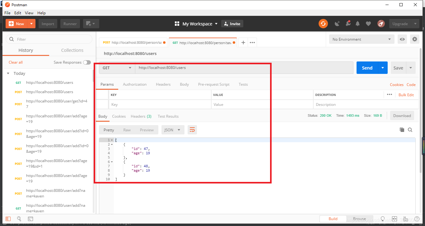Image resolution: width=425 pixels, height=226 pixels.
Task: Open the GET method dropdown
Action: click(117, 68)
